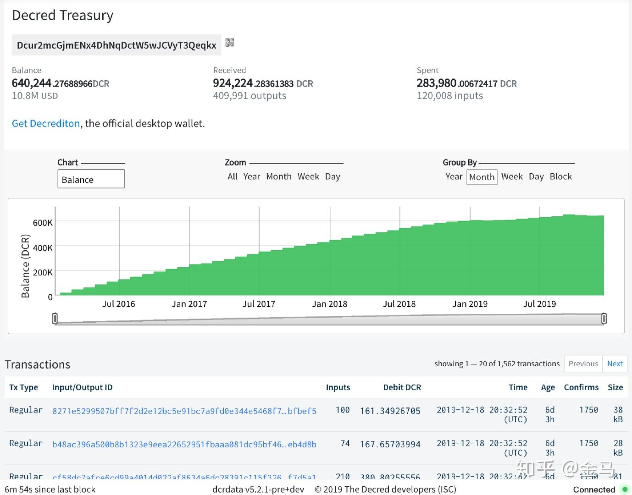Viewport: 632px width, 495px height.
Task: Go to Next page of transactions
Action: (x=615, y=363)
